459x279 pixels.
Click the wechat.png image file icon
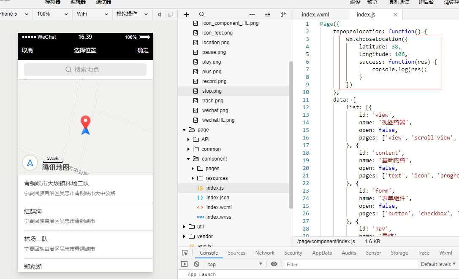(x=196, y=110)
